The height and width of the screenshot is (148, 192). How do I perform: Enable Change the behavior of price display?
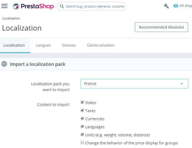(82, 142)
